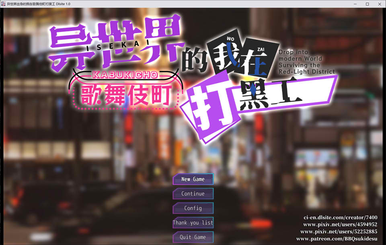
Task: Minimize the game window
Action: coord(355,4)
